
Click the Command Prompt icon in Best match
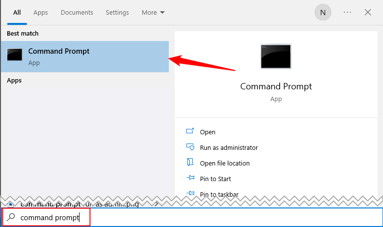tap(15, 55)
